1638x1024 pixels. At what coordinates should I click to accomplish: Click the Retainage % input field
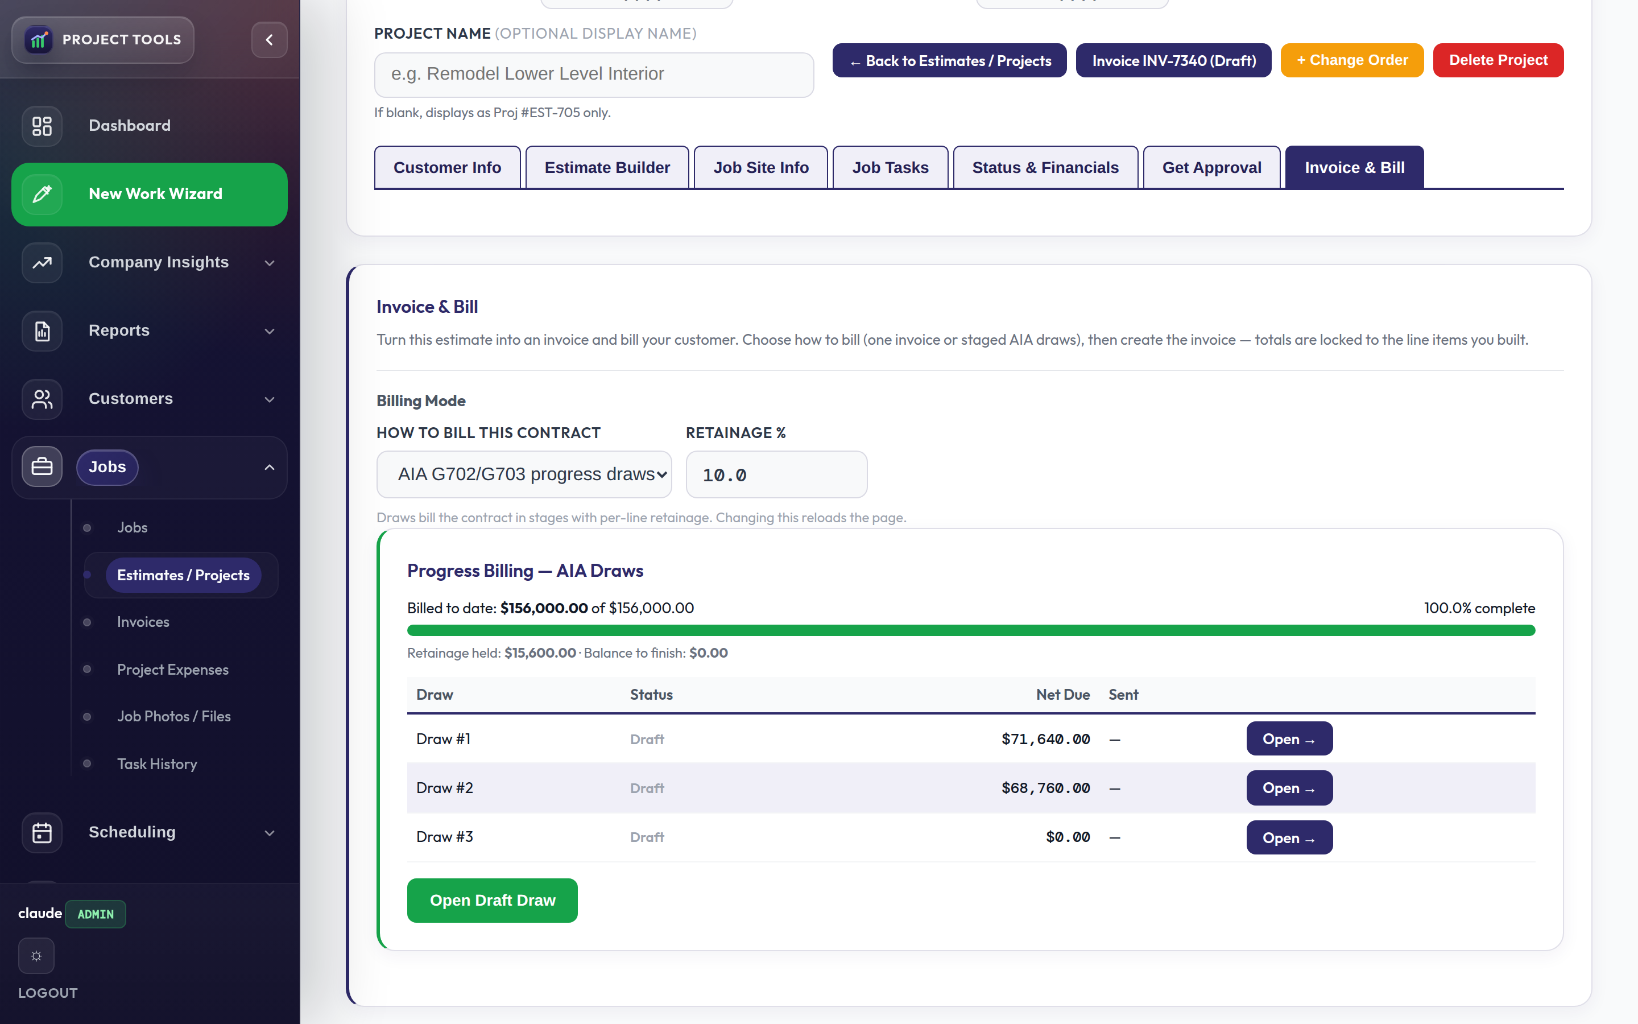pyautogui.click(x=776, y=474)
